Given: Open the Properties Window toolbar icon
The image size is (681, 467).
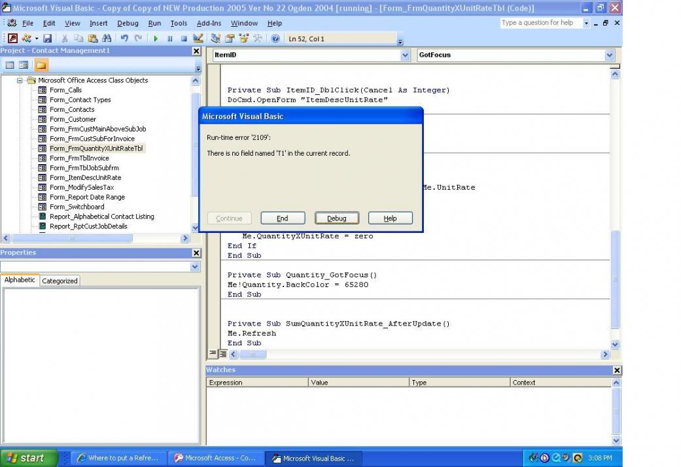Looking at the screenshot, I should pos(230,39).
